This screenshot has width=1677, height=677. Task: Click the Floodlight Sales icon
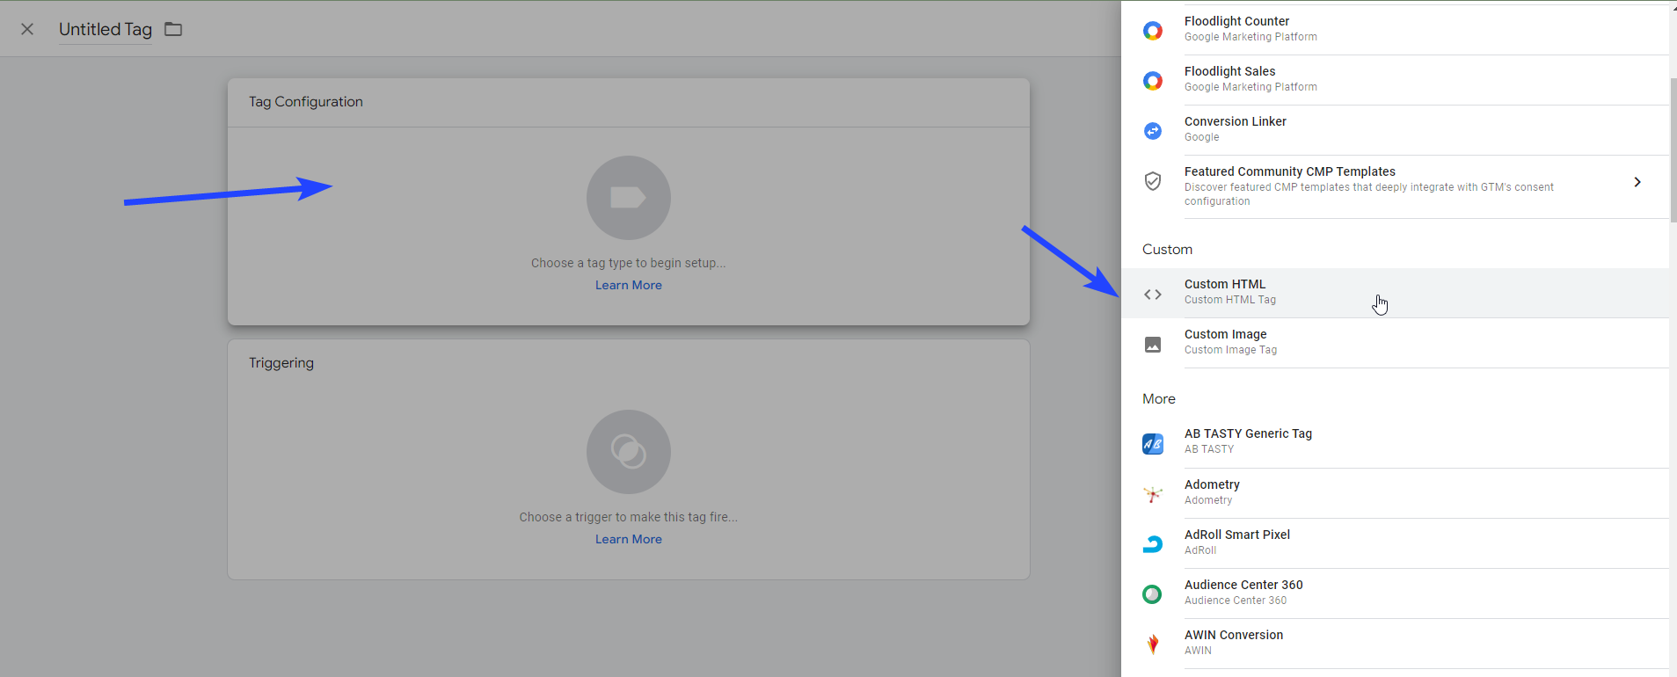tap(1153, 81)
